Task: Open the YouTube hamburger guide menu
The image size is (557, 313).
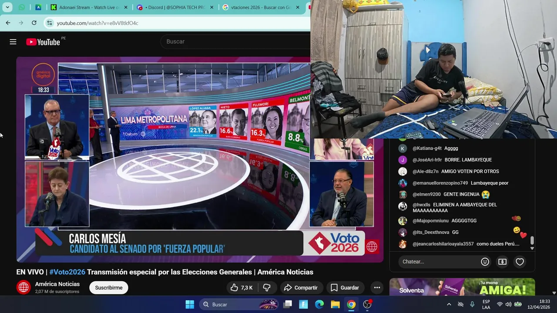Action: pyautogui.click(x=13, y=42)
